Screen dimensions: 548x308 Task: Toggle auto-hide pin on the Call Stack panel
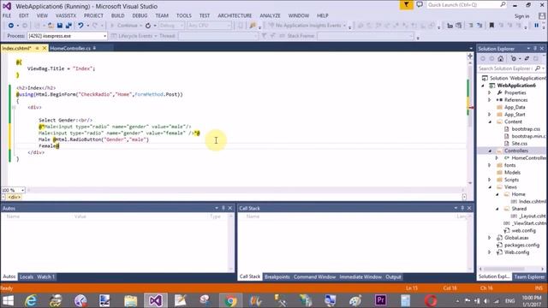pos(462,208)
